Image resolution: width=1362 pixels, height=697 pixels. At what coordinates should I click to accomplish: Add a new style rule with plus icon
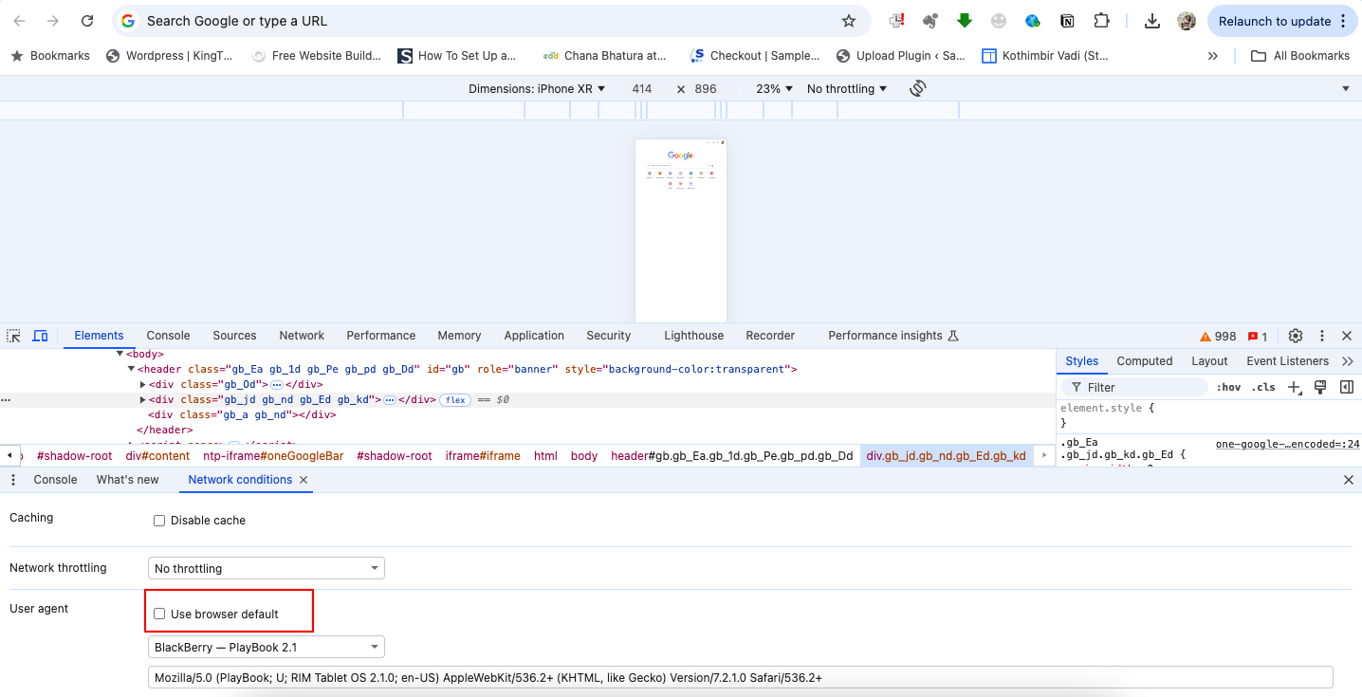[x=1295, y=387]
